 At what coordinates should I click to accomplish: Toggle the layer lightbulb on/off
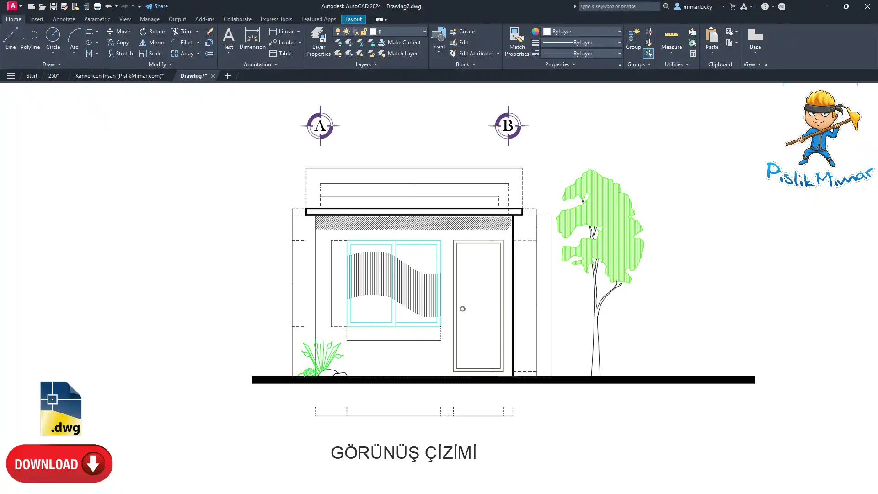click(338, 32)
